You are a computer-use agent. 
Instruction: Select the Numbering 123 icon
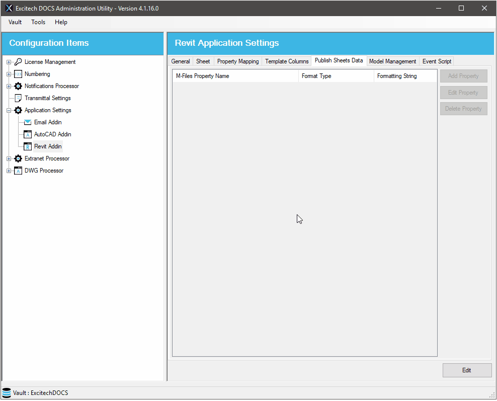point(18,74)
